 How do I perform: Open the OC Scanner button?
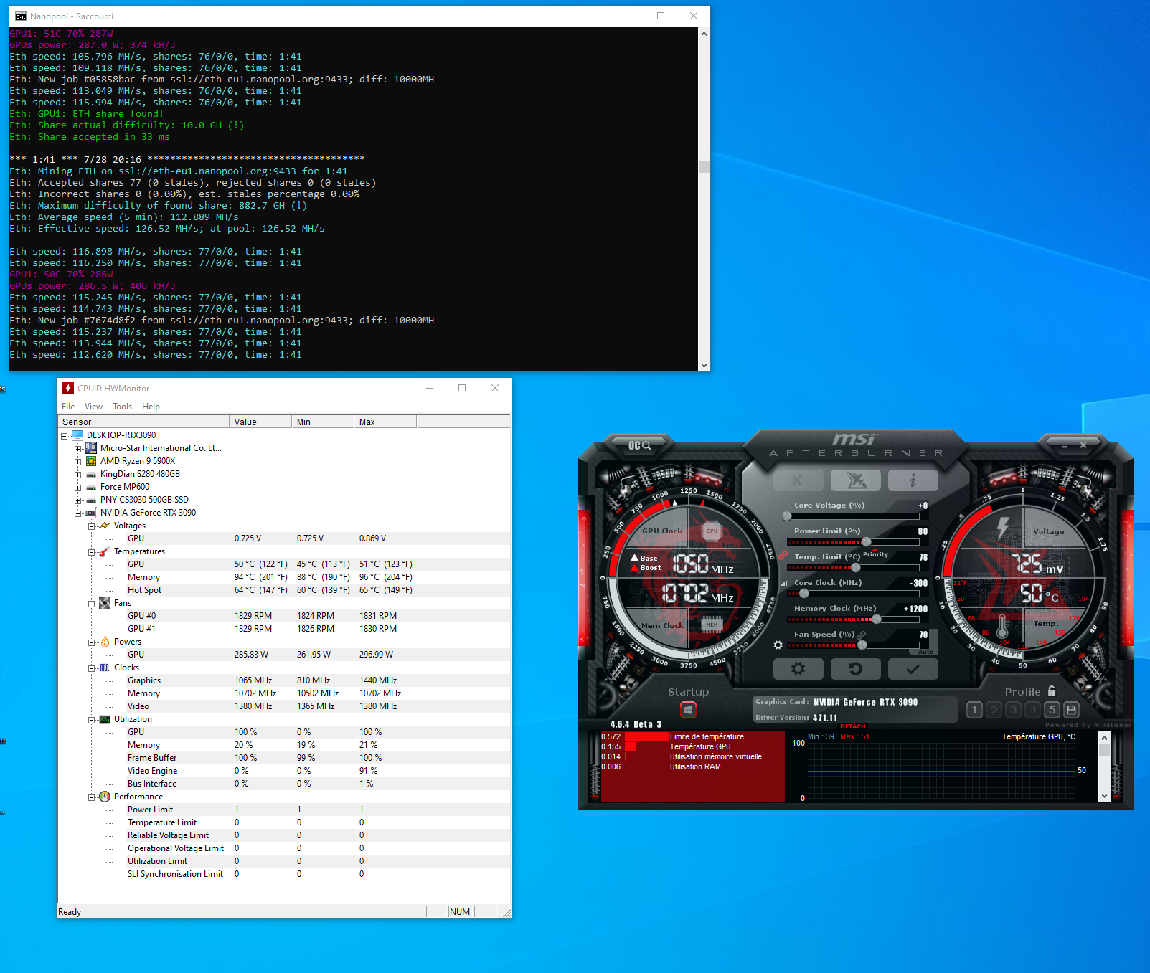pos(639,445)
